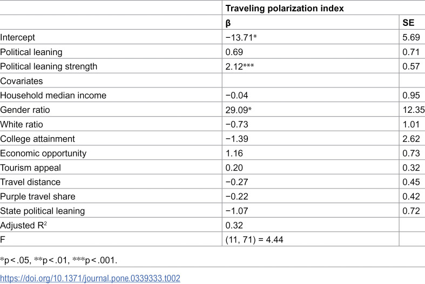This screenshot has width=425, height=284.
Task: Select the Intercept row label
Action: [18, 37]
